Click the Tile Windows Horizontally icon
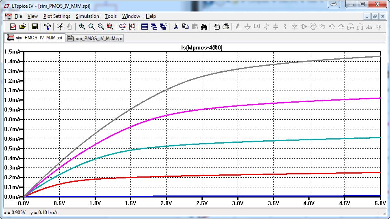 tap(144, 27)
